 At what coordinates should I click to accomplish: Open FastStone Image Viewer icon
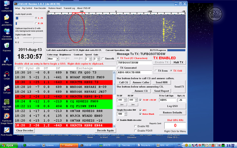(x=7, y=116)
